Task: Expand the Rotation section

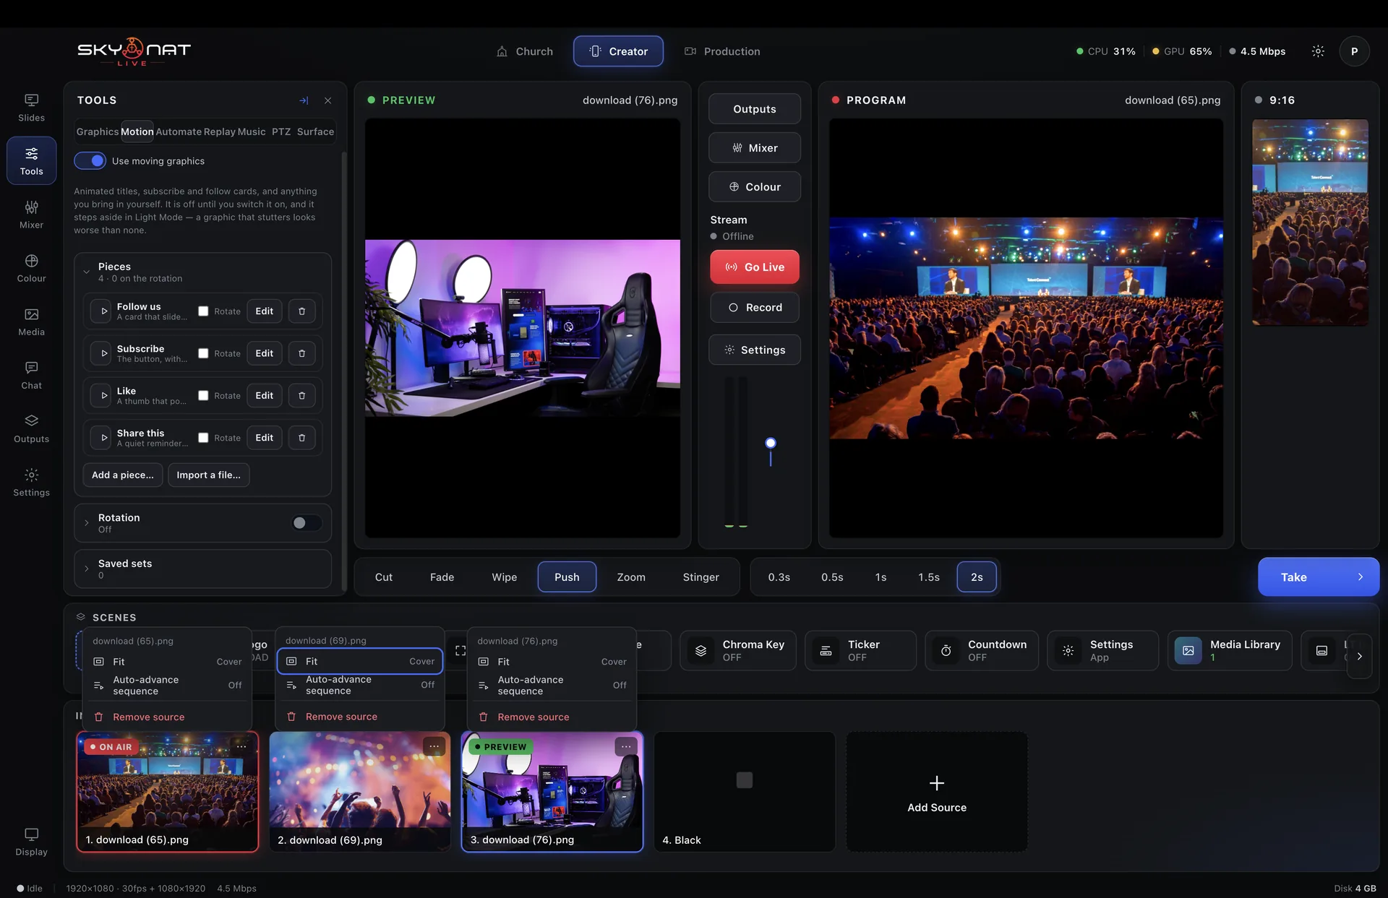Action: (x=87, y=523)
